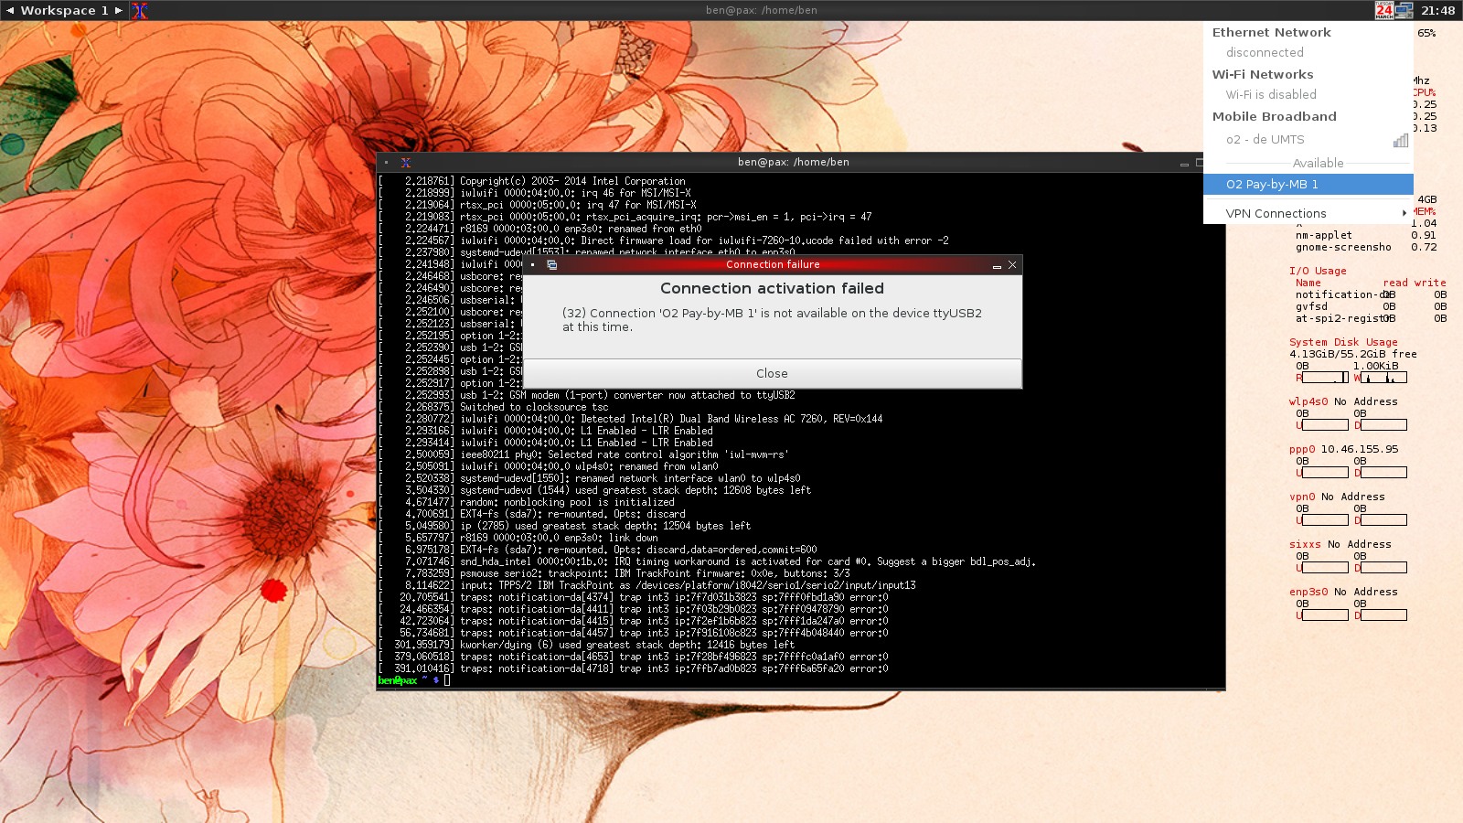The height and width of the screenshot is (823, 1463).
Task: Click the ppp0 upload graph bar
Action: pos(1325,473)
